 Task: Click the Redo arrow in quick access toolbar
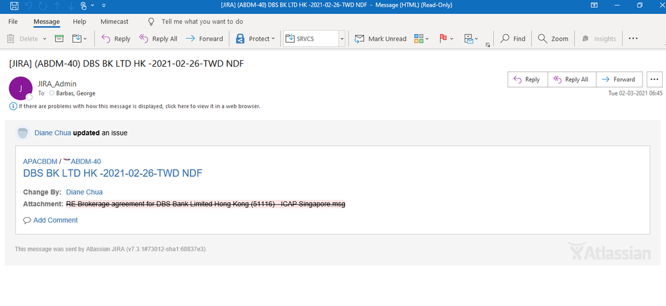pyautogui.click(x=44, y=5)
